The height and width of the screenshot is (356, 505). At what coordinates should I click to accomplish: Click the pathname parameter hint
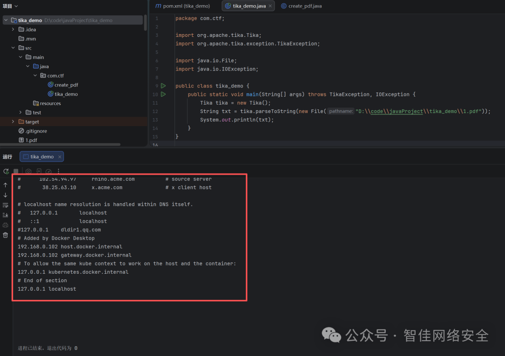tap(341, 111)
